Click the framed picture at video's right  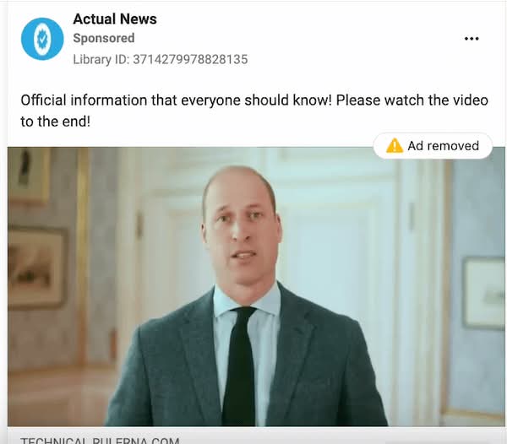[483, 292]
